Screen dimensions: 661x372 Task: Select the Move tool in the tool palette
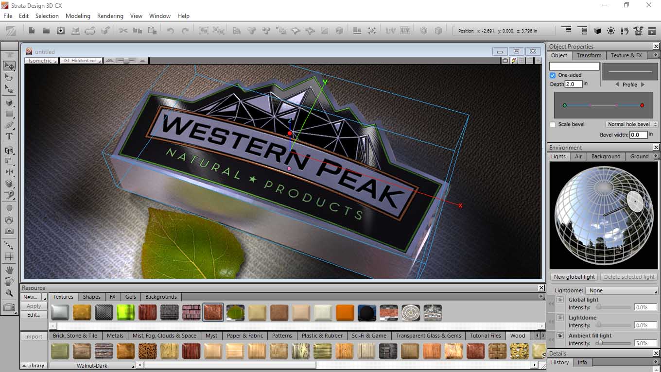coord(9,66)
